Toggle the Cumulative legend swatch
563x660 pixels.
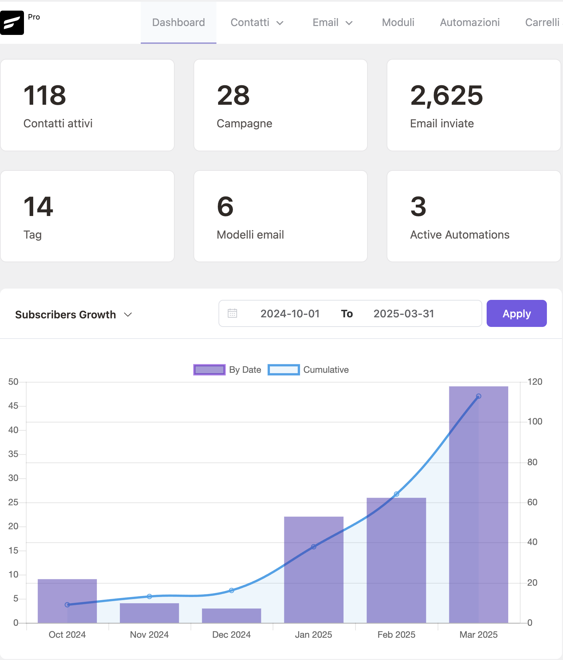284,370
